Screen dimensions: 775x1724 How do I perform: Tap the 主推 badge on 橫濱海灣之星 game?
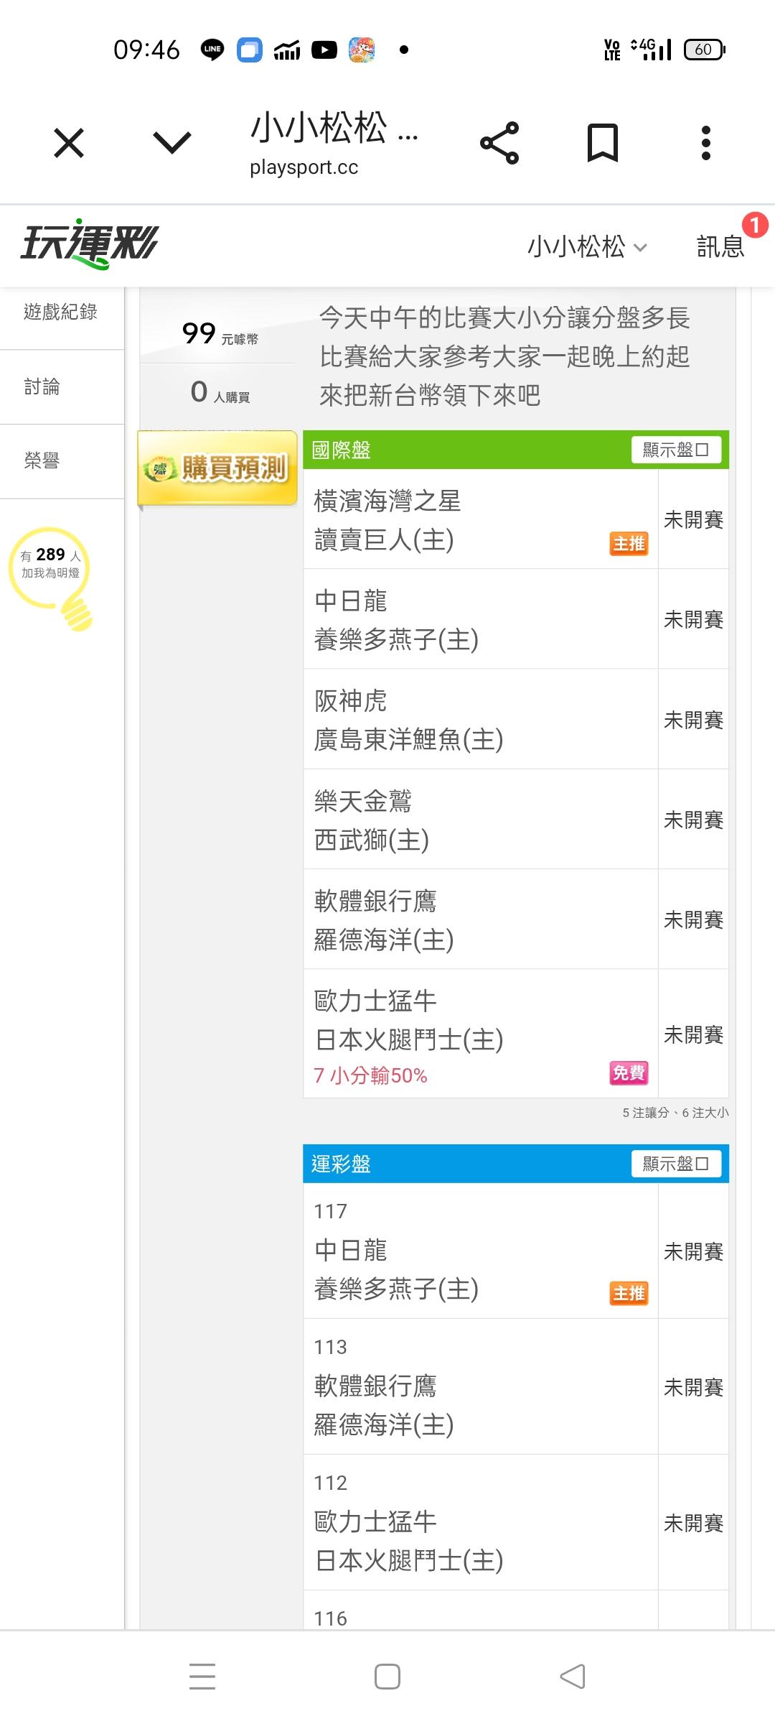pyautogui.click(x=629, y=544)
